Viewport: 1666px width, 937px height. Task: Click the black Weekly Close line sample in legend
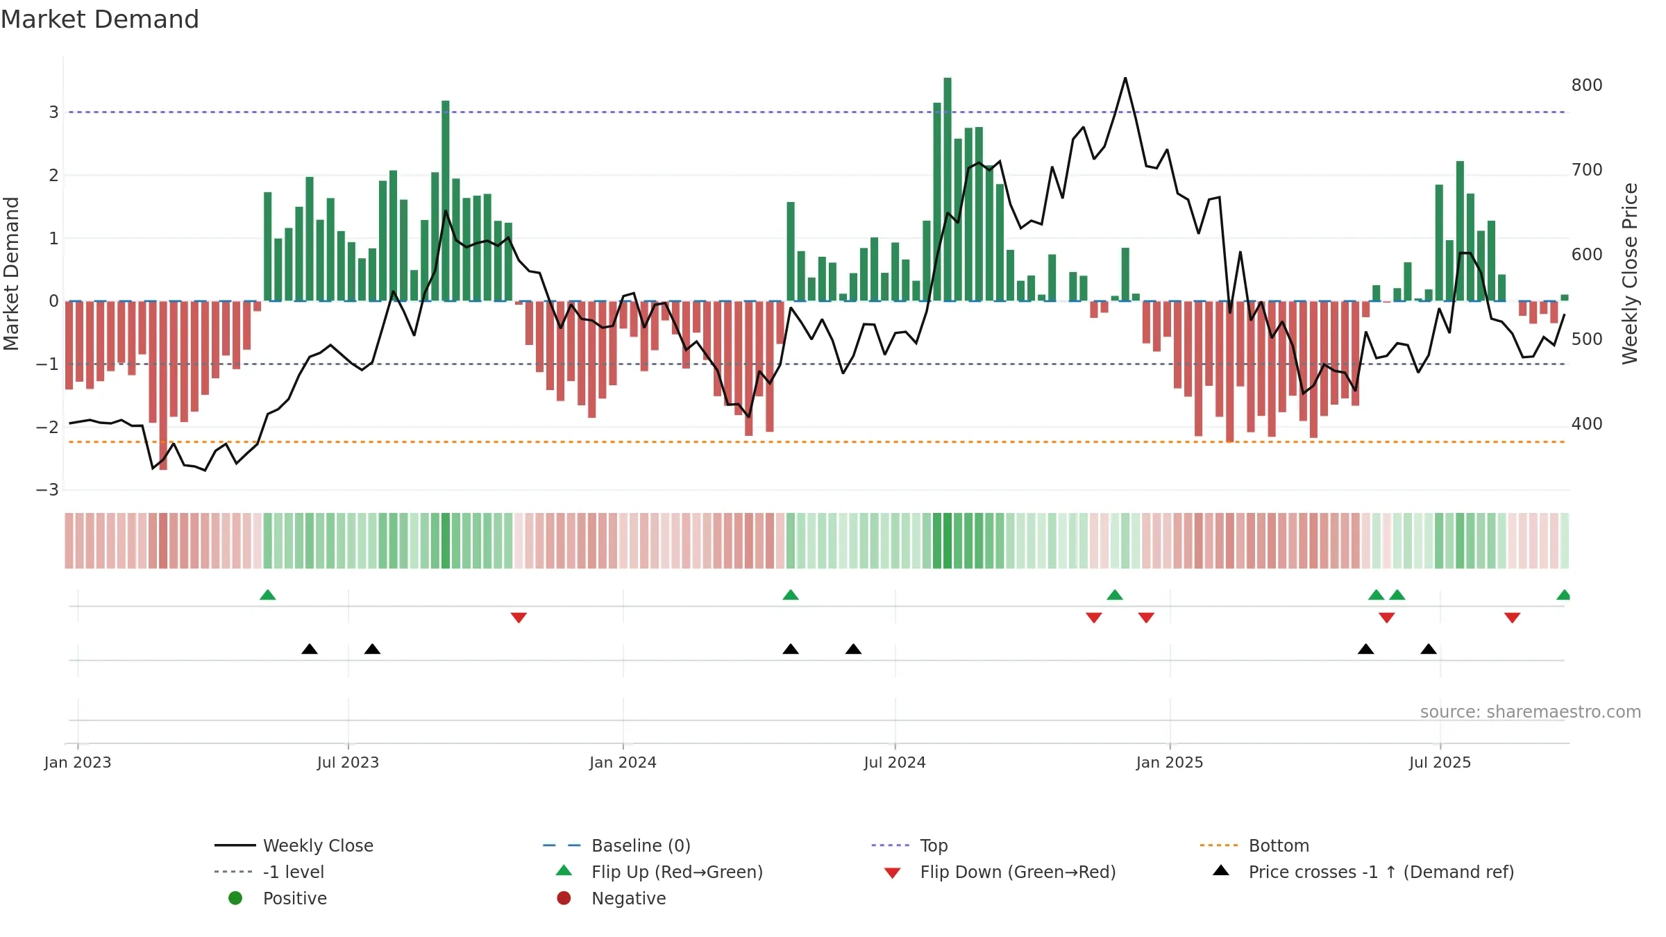click(235, 845)
